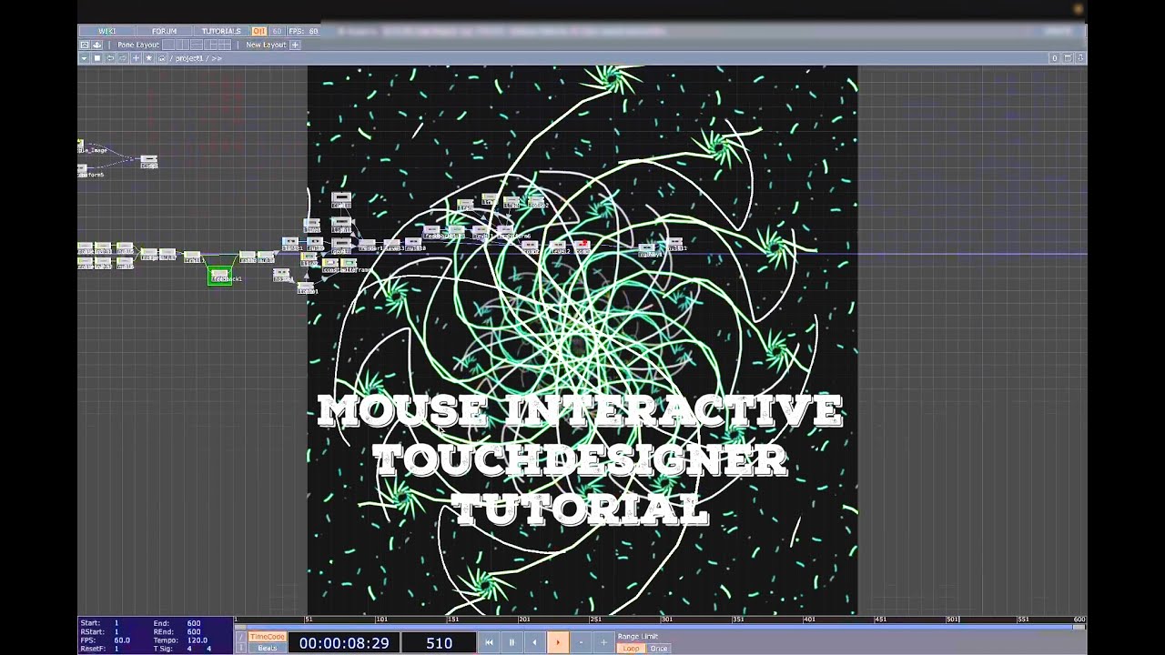Click the Start value field
This screenshot has width=1165, height=655.
pos(116,623)
